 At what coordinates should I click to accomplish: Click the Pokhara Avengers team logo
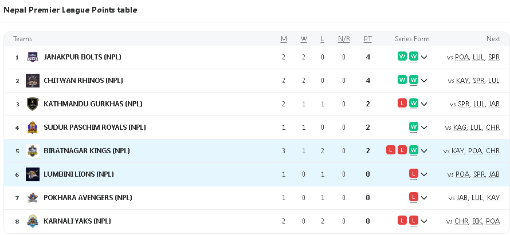click(33, 197)
